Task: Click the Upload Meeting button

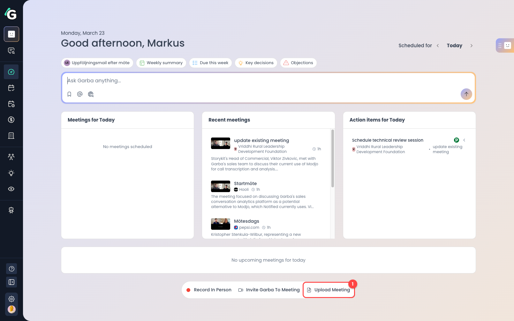Action: pos(329,290)
